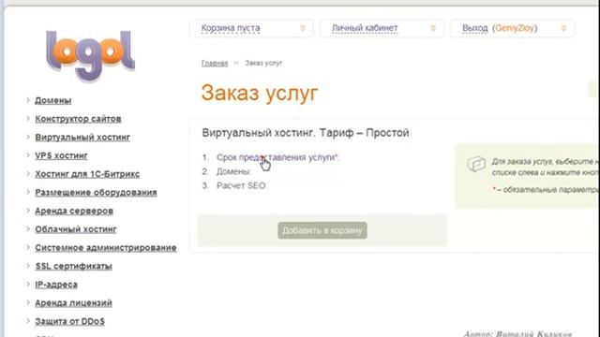This screenshot has width=600, height=337.
Task: Go to Аренда серверов link
Action: [74, 211]
